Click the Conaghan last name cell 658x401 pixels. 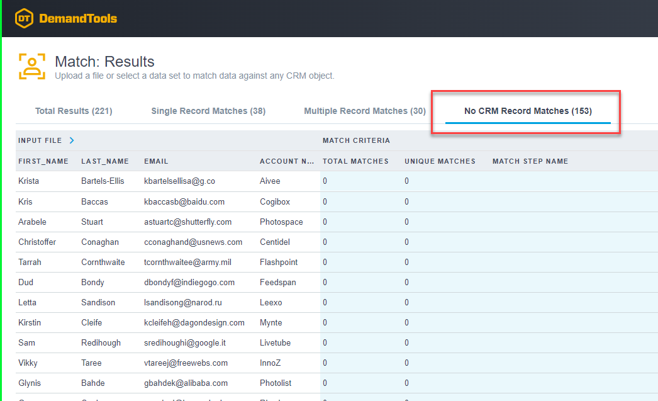click(99, 242)
